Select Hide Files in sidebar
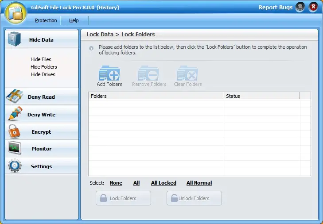This screenshot has width=323, height=224. [41, 59]
